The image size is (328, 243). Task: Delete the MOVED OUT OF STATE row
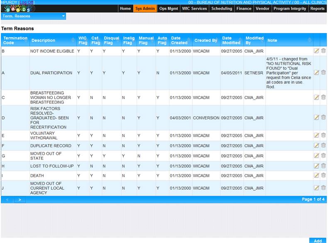coord(323,156)
